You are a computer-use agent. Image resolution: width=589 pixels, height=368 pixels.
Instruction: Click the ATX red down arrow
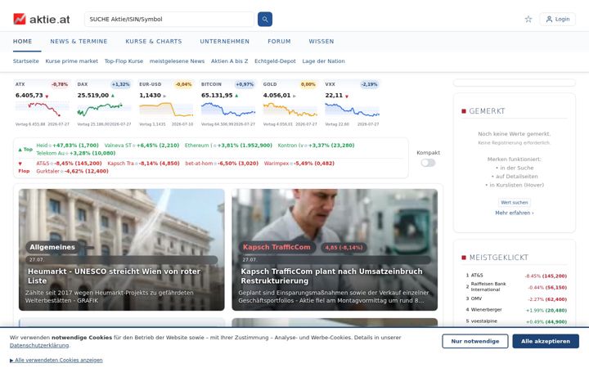click(x=47, y=96)
